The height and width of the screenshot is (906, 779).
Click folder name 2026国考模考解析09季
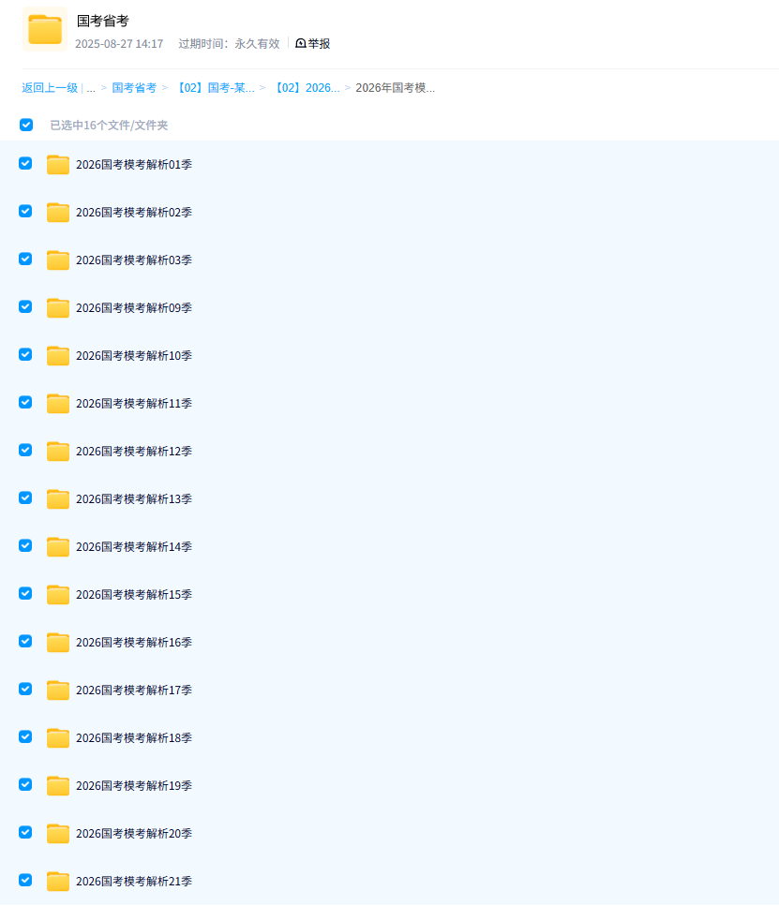[134, 308]
